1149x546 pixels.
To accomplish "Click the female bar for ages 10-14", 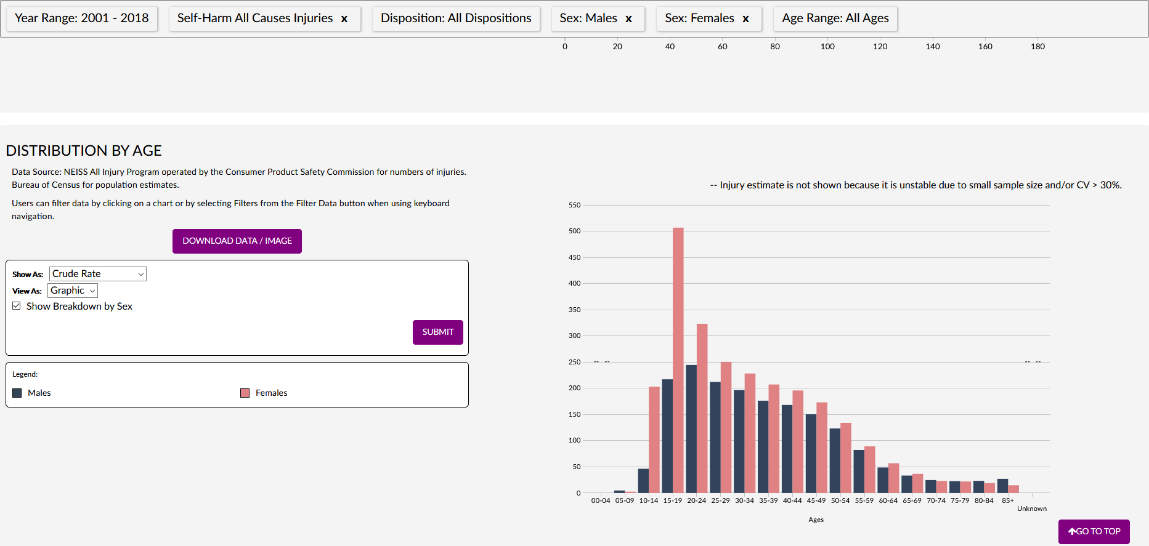I will (654, 440).
